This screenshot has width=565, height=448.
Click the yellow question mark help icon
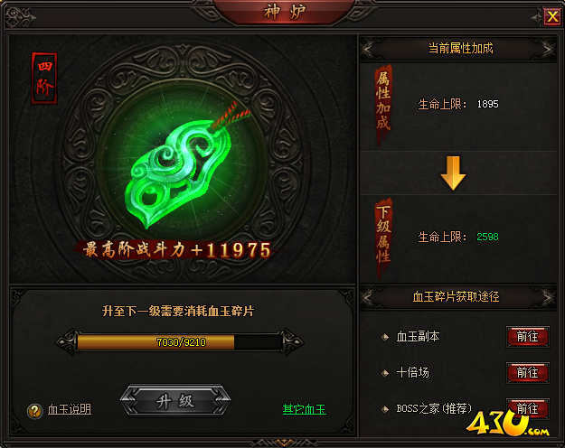point(35,410)
